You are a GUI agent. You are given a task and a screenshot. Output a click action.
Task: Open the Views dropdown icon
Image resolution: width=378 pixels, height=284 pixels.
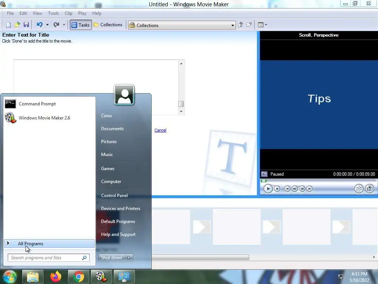(262, 25)
